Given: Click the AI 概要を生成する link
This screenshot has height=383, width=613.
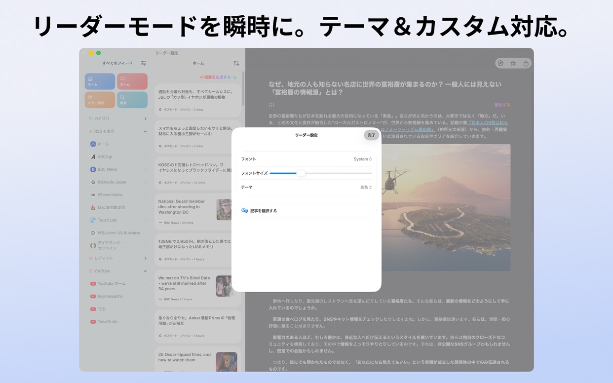Looking at the screenshot, I should 217,77.
